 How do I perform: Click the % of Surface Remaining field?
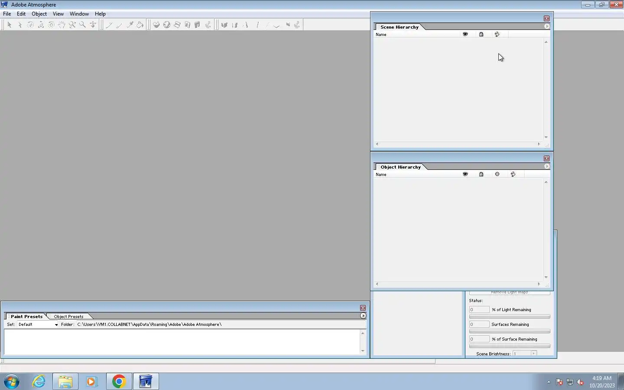coord(479,339)
